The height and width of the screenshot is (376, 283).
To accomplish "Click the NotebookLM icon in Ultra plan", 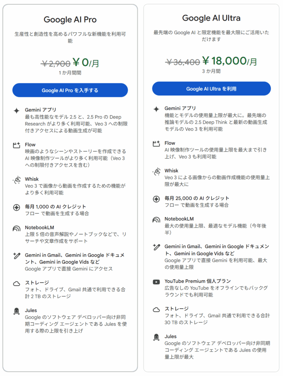I will click(x=156, y=220).
